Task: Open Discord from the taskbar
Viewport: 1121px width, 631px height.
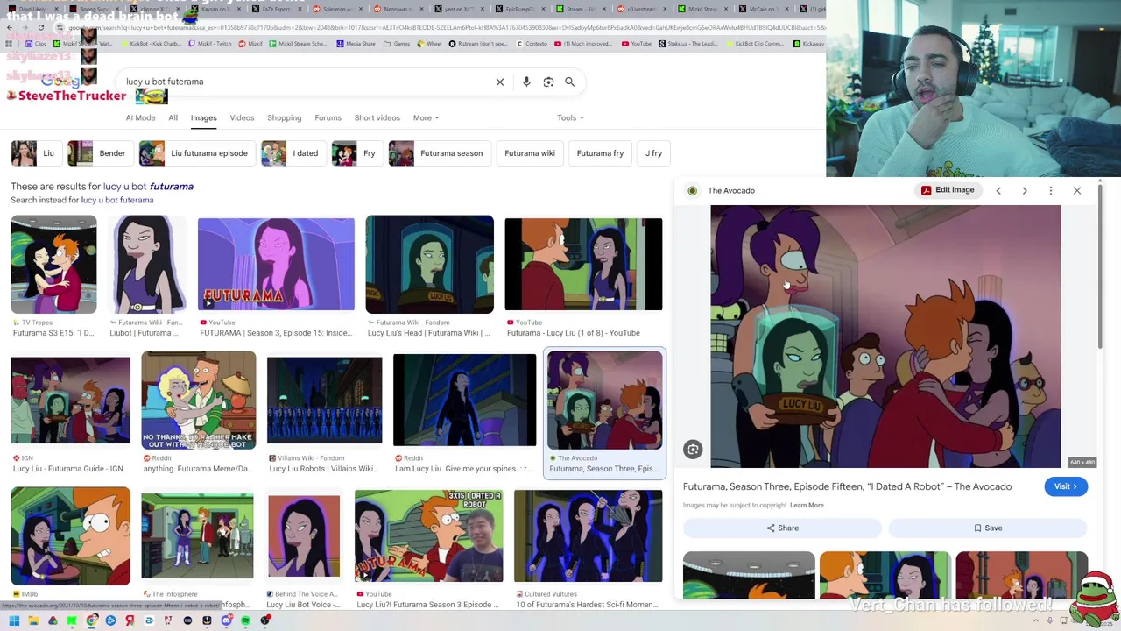Action: tap(226, 620)
